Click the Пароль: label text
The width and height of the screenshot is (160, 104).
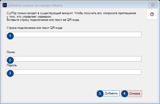click(x=12, y=65)
